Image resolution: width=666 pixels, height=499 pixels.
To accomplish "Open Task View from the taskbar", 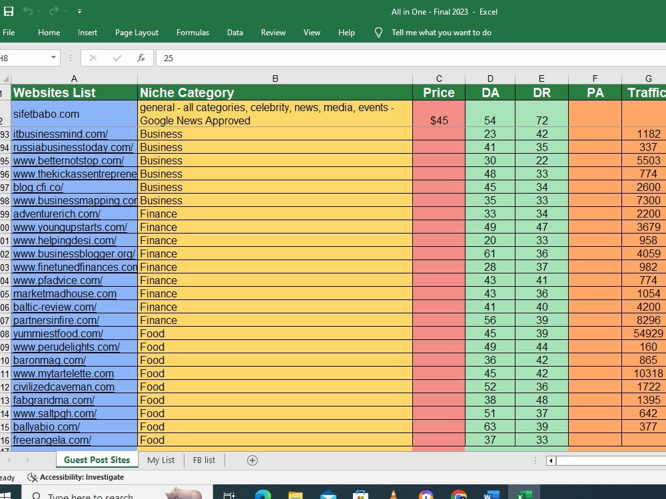I will click(228, 495).
